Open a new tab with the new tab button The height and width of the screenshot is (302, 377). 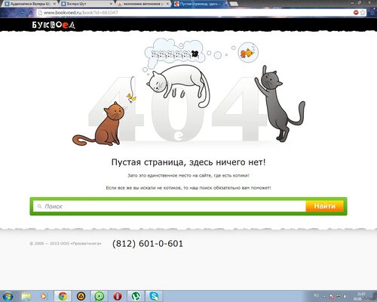pyautogui.click(x=234, y=4)
